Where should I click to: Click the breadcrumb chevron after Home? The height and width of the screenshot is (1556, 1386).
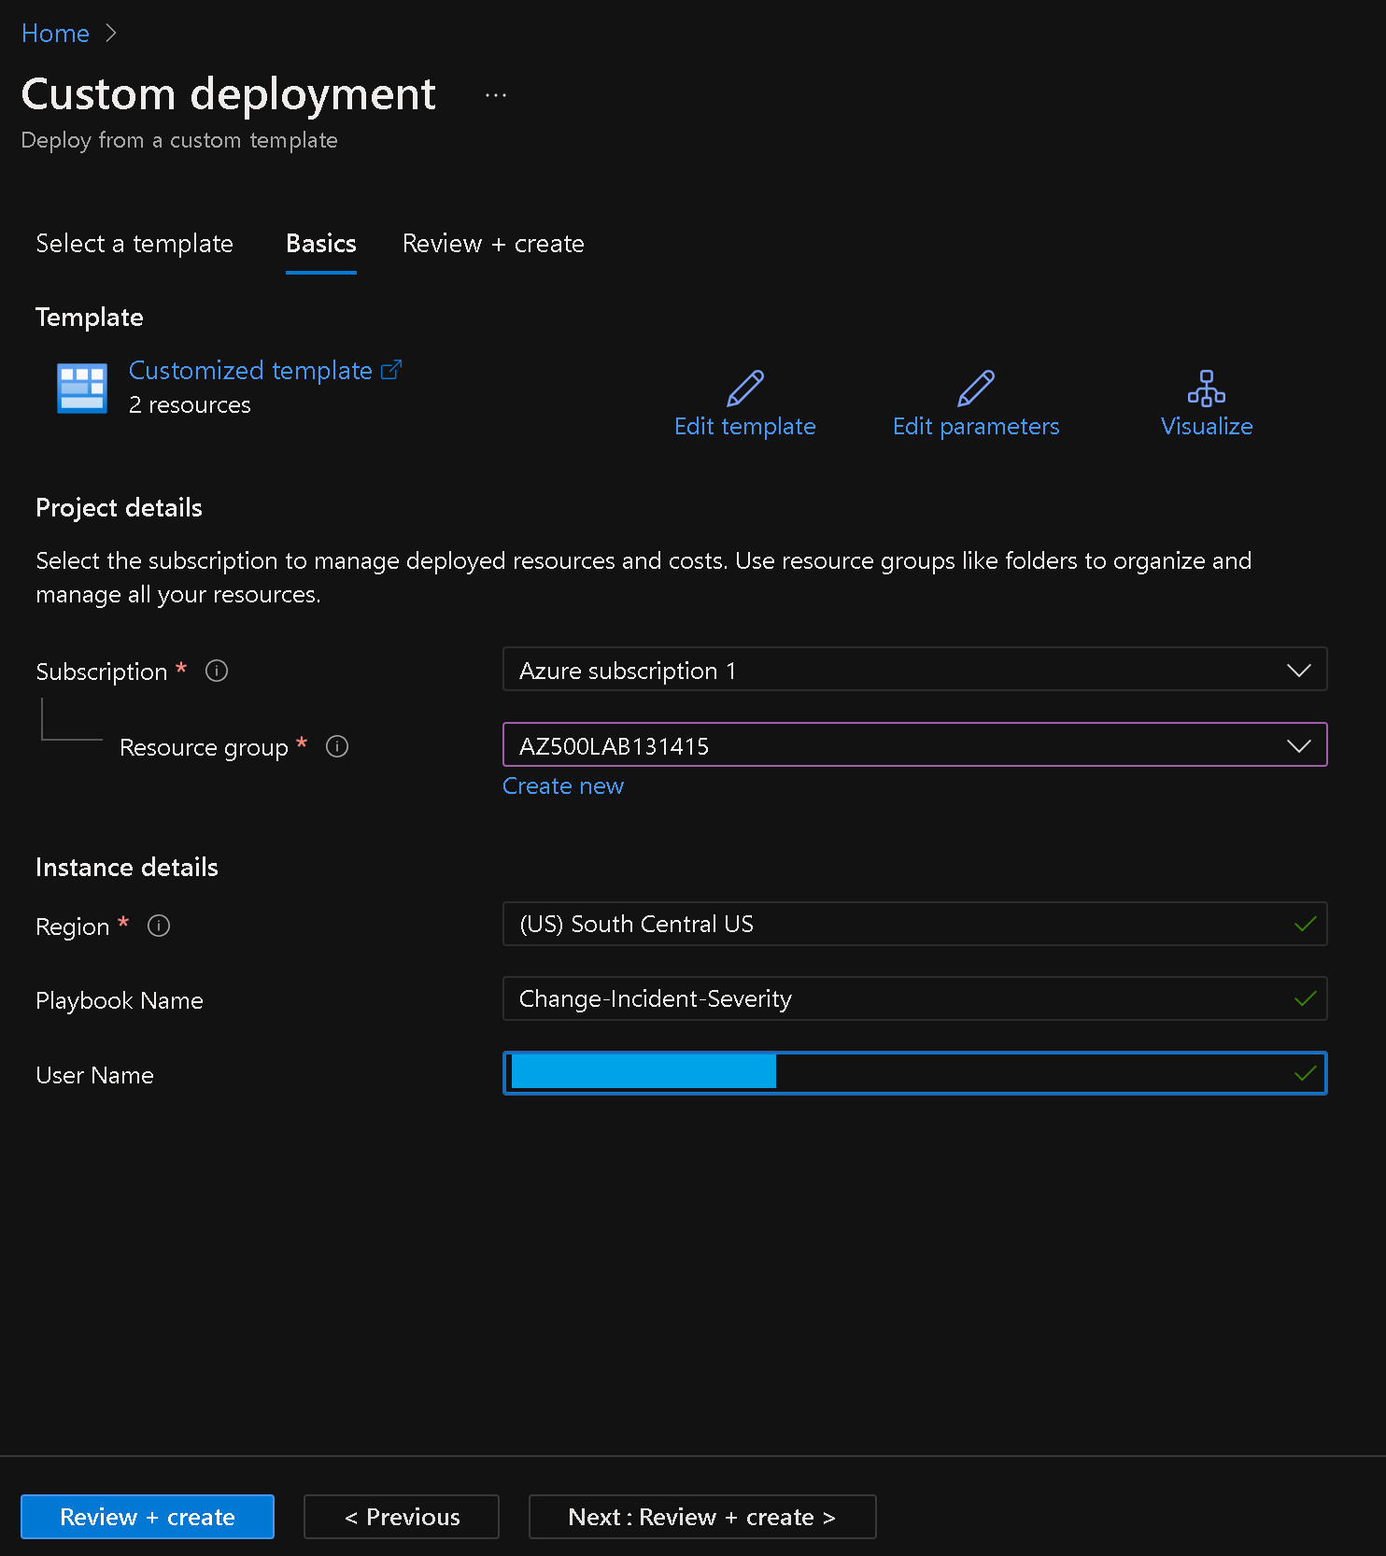[111, 34]
